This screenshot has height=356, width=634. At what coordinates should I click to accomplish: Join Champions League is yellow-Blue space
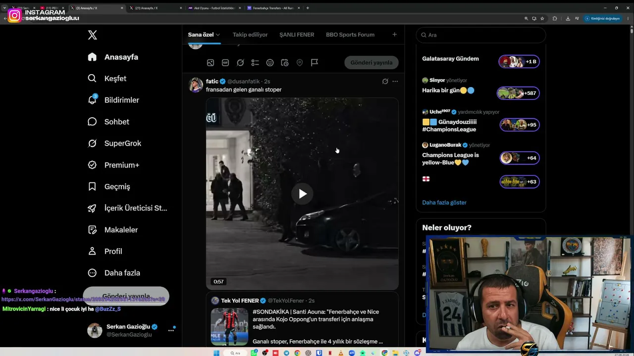(x=450, y=159)
